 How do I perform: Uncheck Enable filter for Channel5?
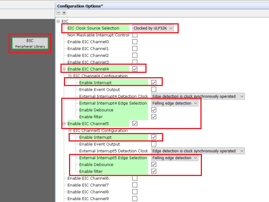coord(154,171)
